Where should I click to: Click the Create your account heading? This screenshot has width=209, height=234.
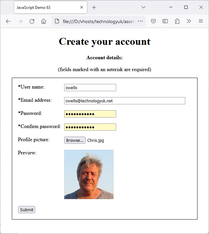(105, 41)
